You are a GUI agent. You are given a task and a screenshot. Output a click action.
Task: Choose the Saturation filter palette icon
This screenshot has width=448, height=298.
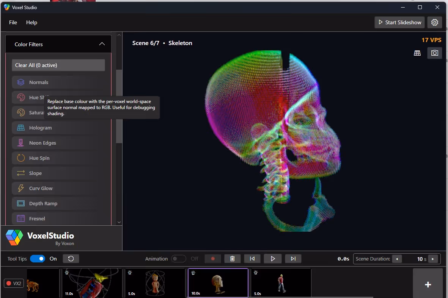(21, 112)
